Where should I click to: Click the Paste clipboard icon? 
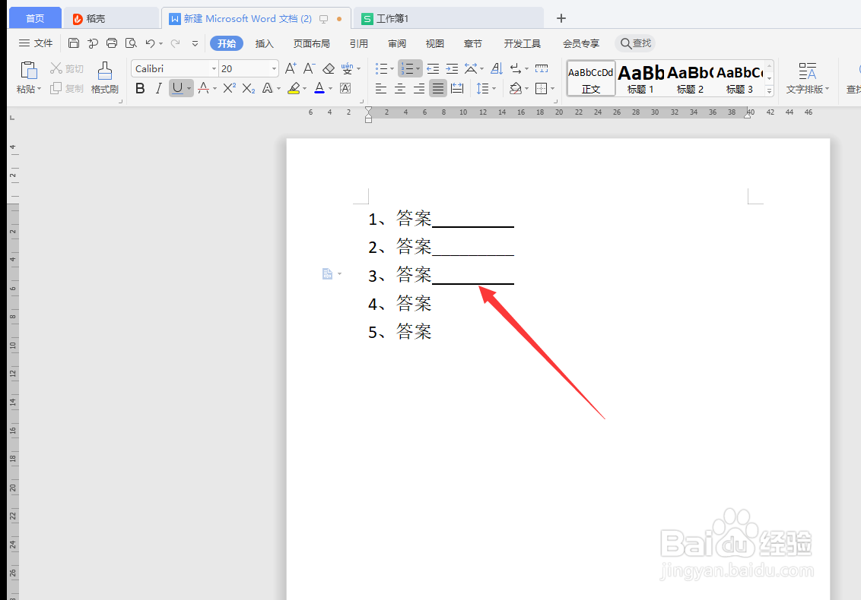click(x=29, y=70)
